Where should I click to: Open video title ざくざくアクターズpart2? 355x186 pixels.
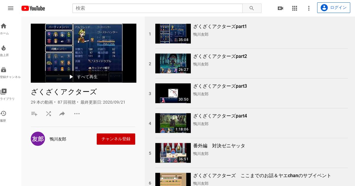(220, 56)
